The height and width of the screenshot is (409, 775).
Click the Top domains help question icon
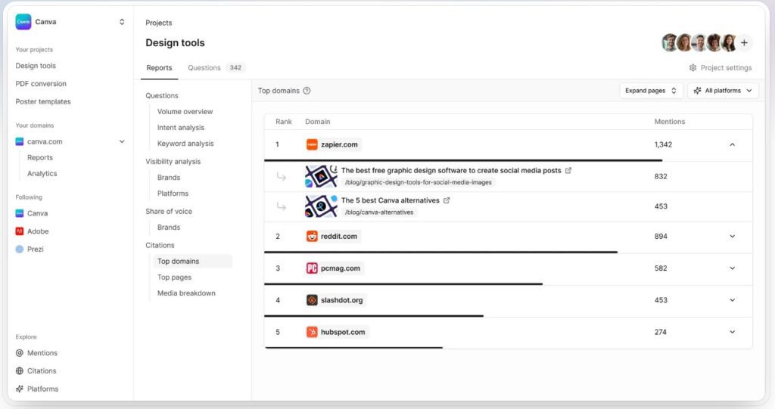[307, 91]
